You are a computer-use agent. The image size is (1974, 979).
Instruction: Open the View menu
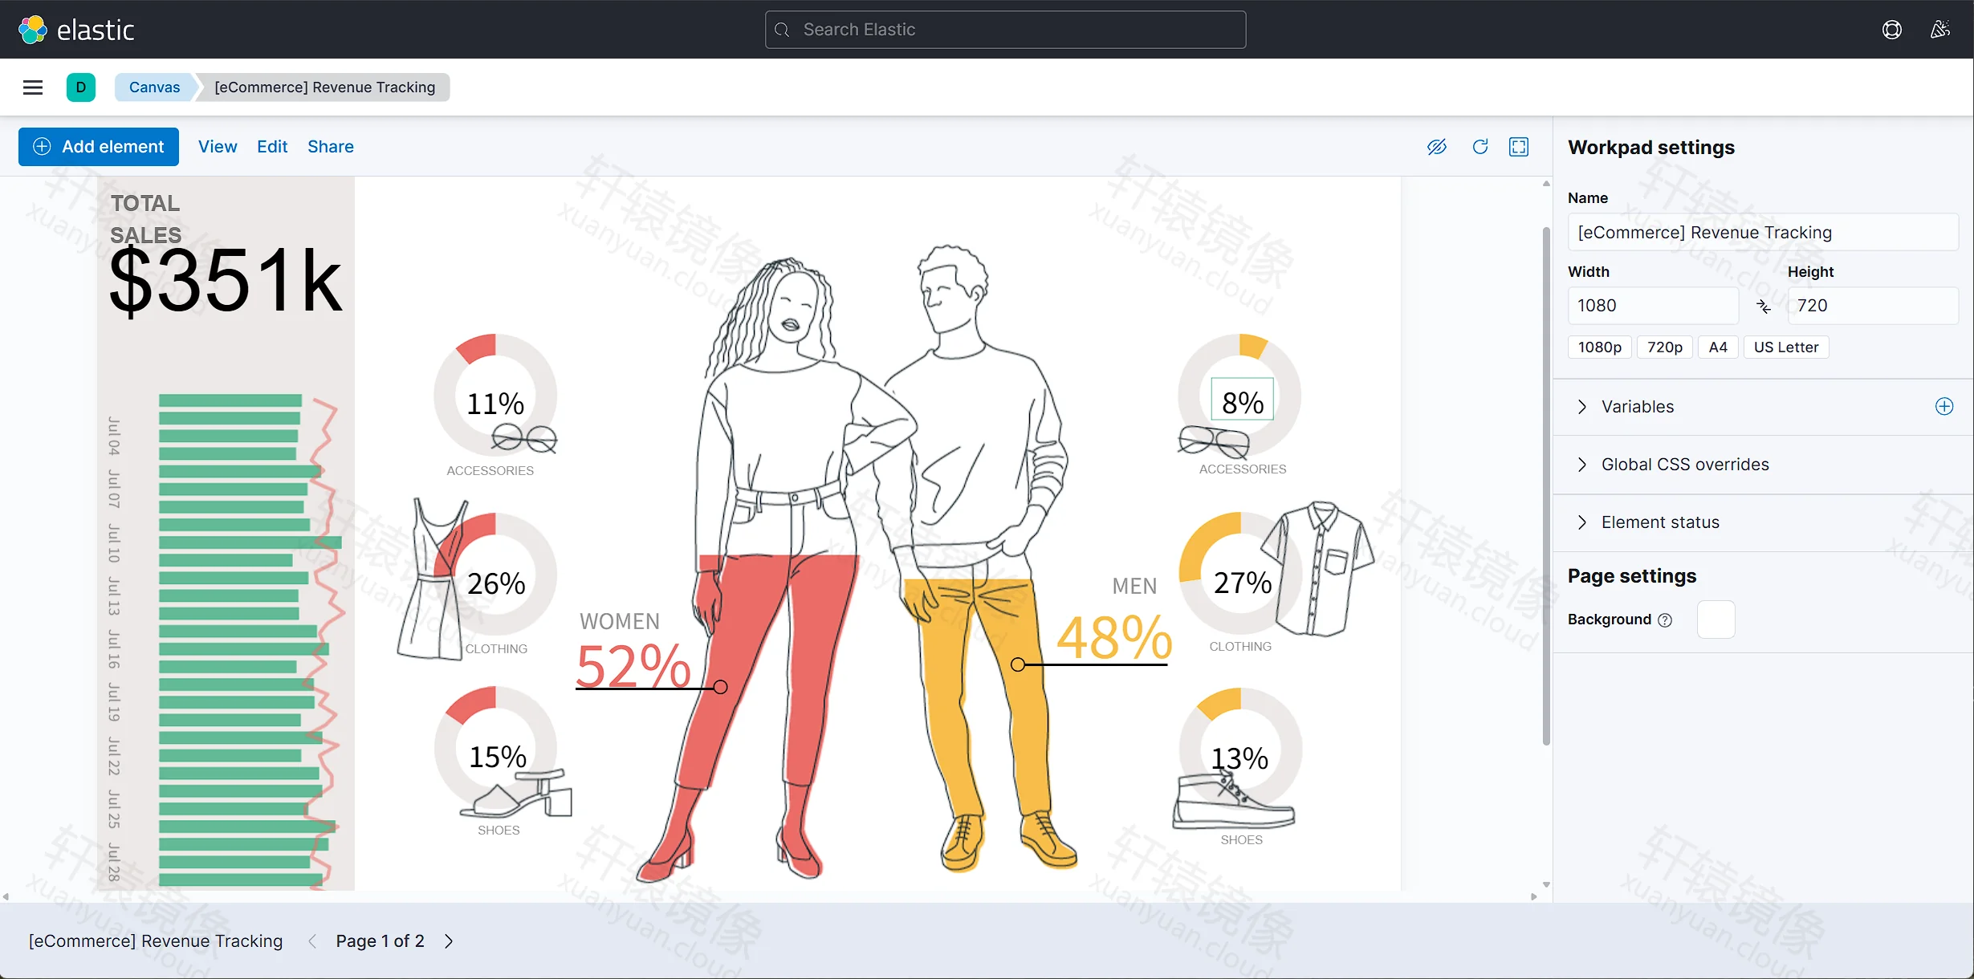218,147
